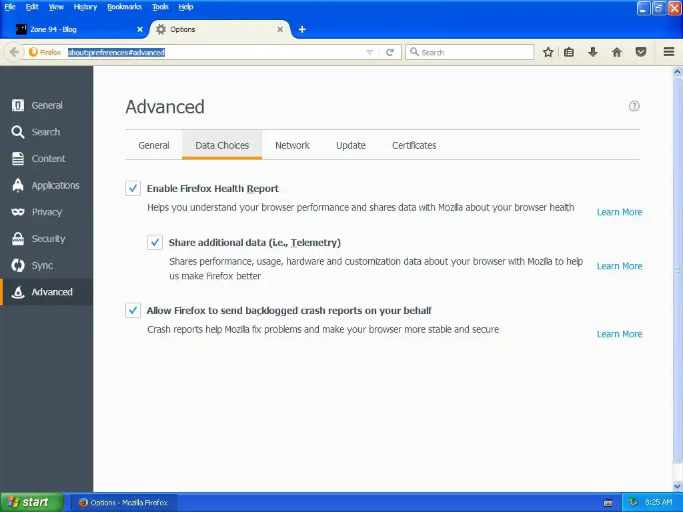Open the Content preferences category
Screen dimensions: 683x512
pos(47,159)
